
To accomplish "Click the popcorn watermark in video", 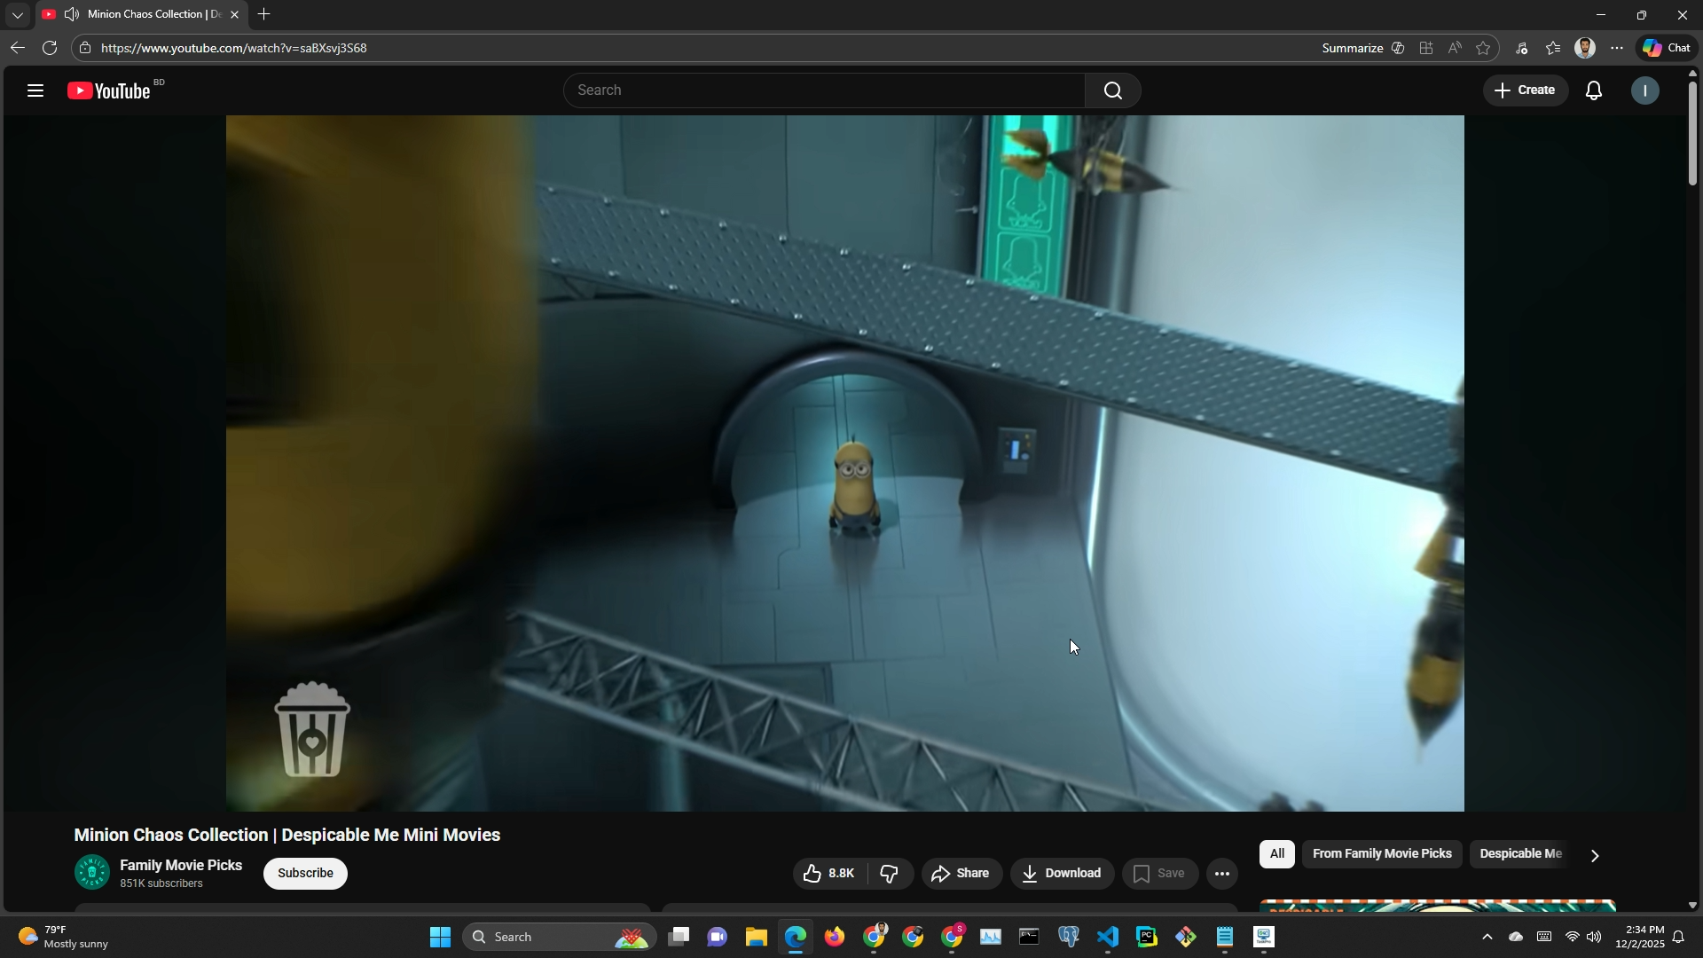I will point(312,729).
